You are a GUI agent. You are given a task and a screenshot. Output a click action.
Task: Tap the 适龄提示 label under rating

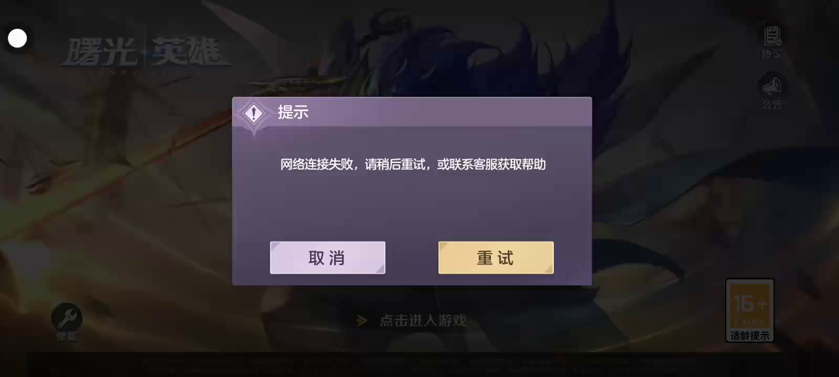click(750, 336)
